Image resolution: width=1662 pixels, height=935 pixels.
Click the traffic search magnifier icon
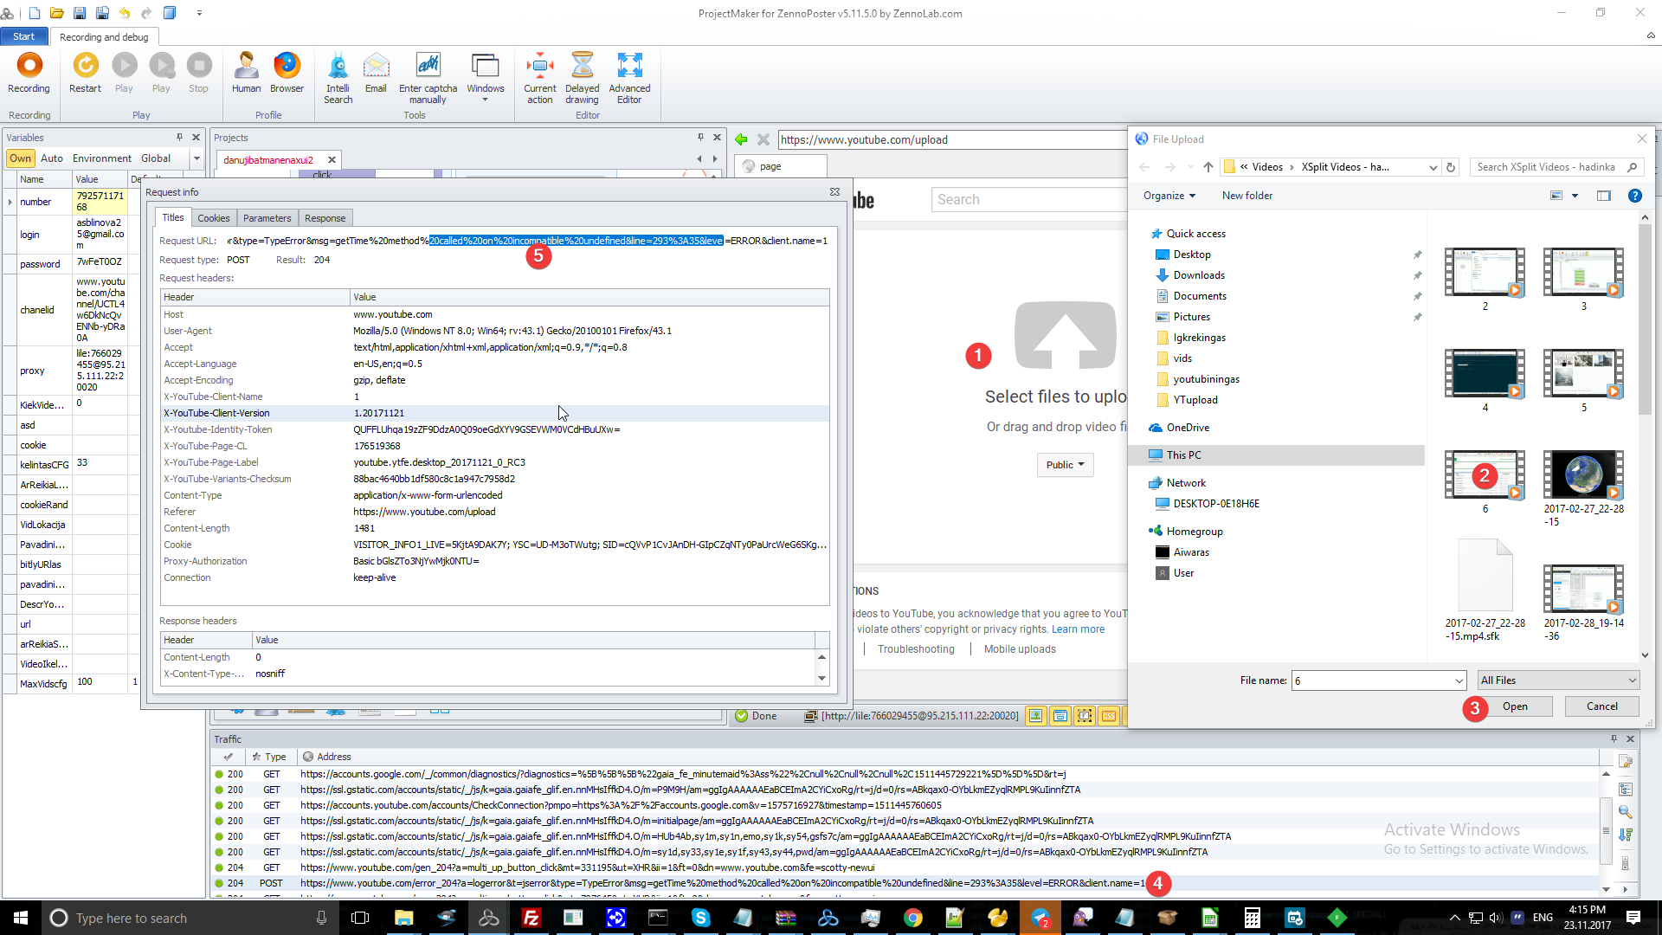1626,812
